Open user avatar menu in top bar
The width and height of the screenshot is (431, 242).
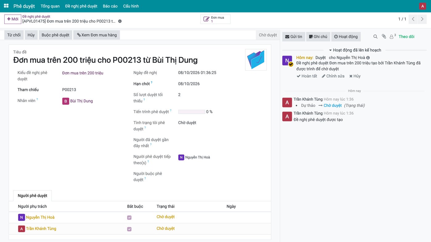tap(423, 6)
